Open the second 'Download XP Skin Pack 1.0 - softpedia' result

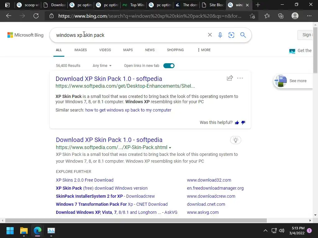click(x=109, y=140)
